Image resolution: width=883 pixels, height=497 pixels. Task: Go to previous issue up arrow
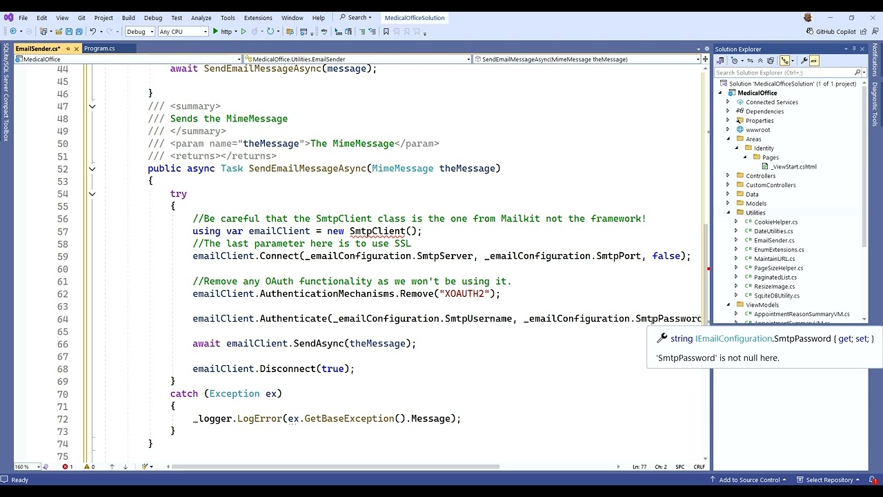click(112, 467)
